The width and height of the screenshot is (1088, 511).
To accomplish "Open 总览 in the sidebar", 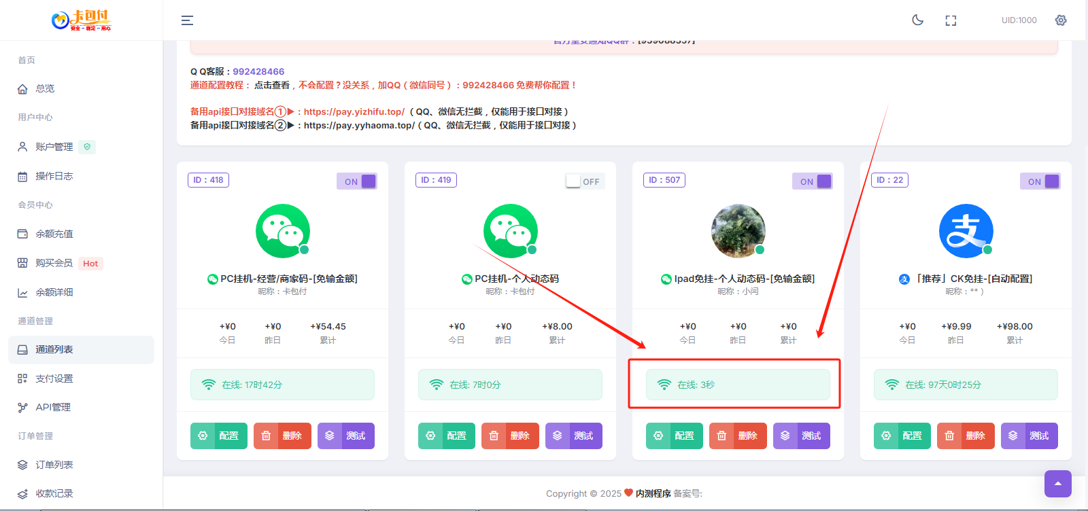I will (82, 88).
